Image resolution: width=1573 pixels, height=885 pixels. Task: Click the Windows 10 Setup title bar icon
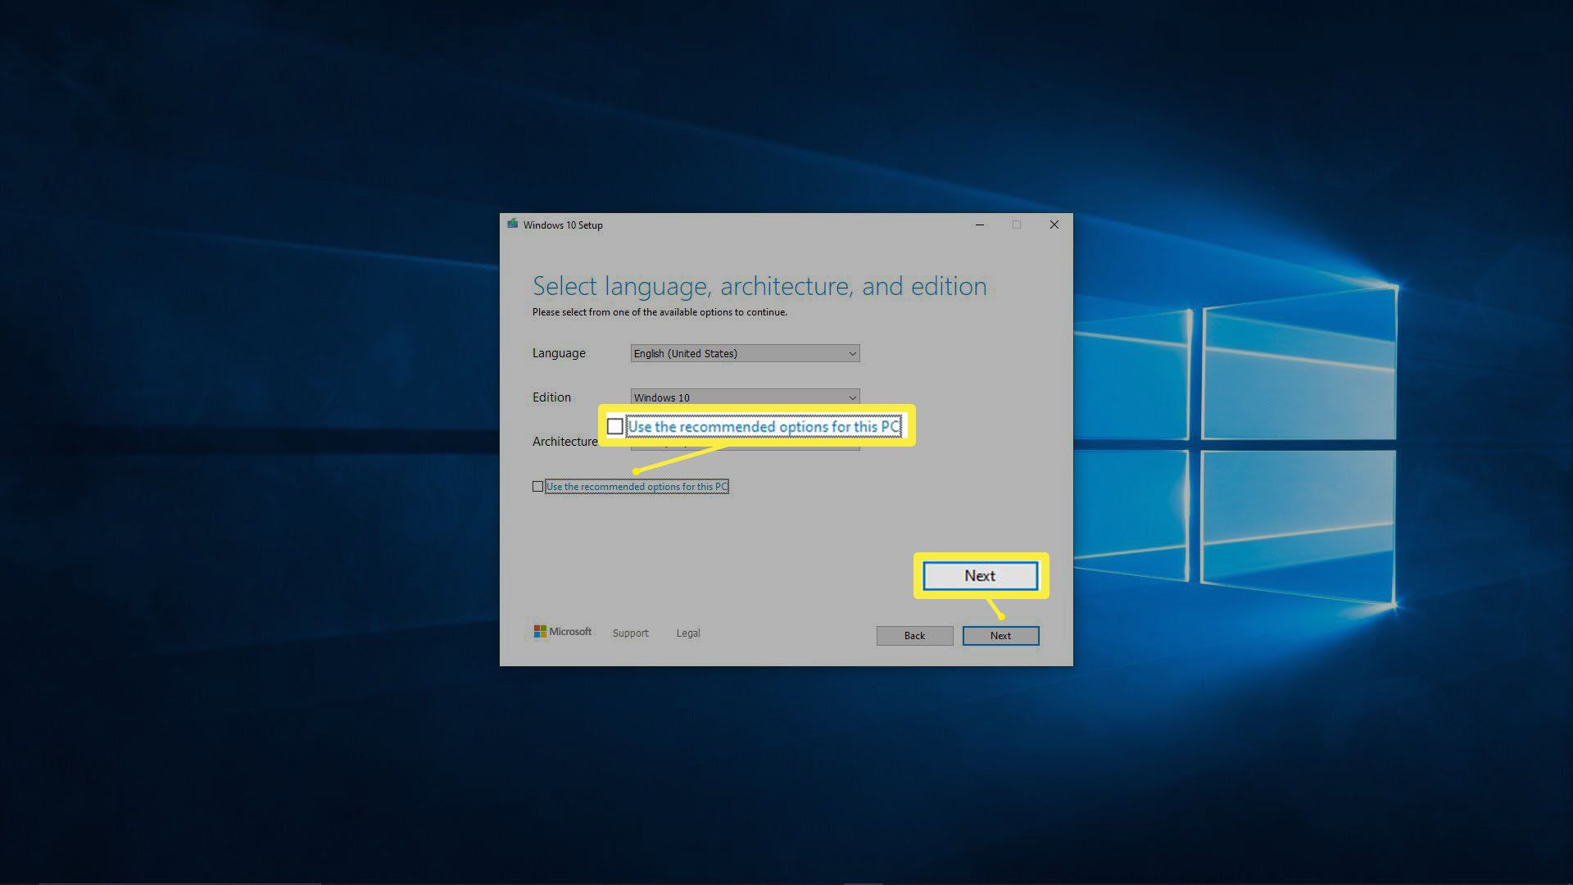point(513,224)
